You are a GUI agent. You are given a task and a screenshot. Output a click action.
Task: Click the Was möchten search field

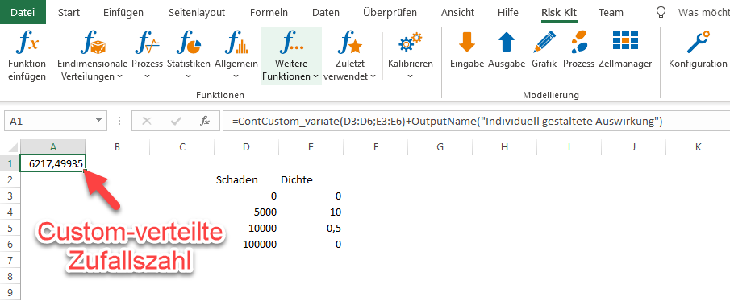pos(703,13)
